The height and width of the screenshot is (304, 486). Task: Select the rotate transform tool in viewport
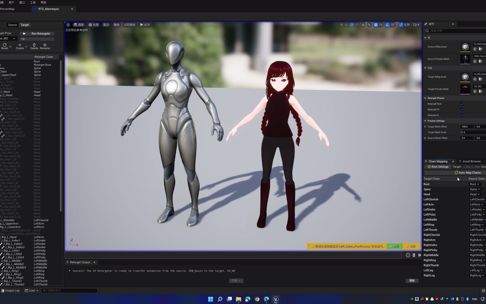point(352,25)
